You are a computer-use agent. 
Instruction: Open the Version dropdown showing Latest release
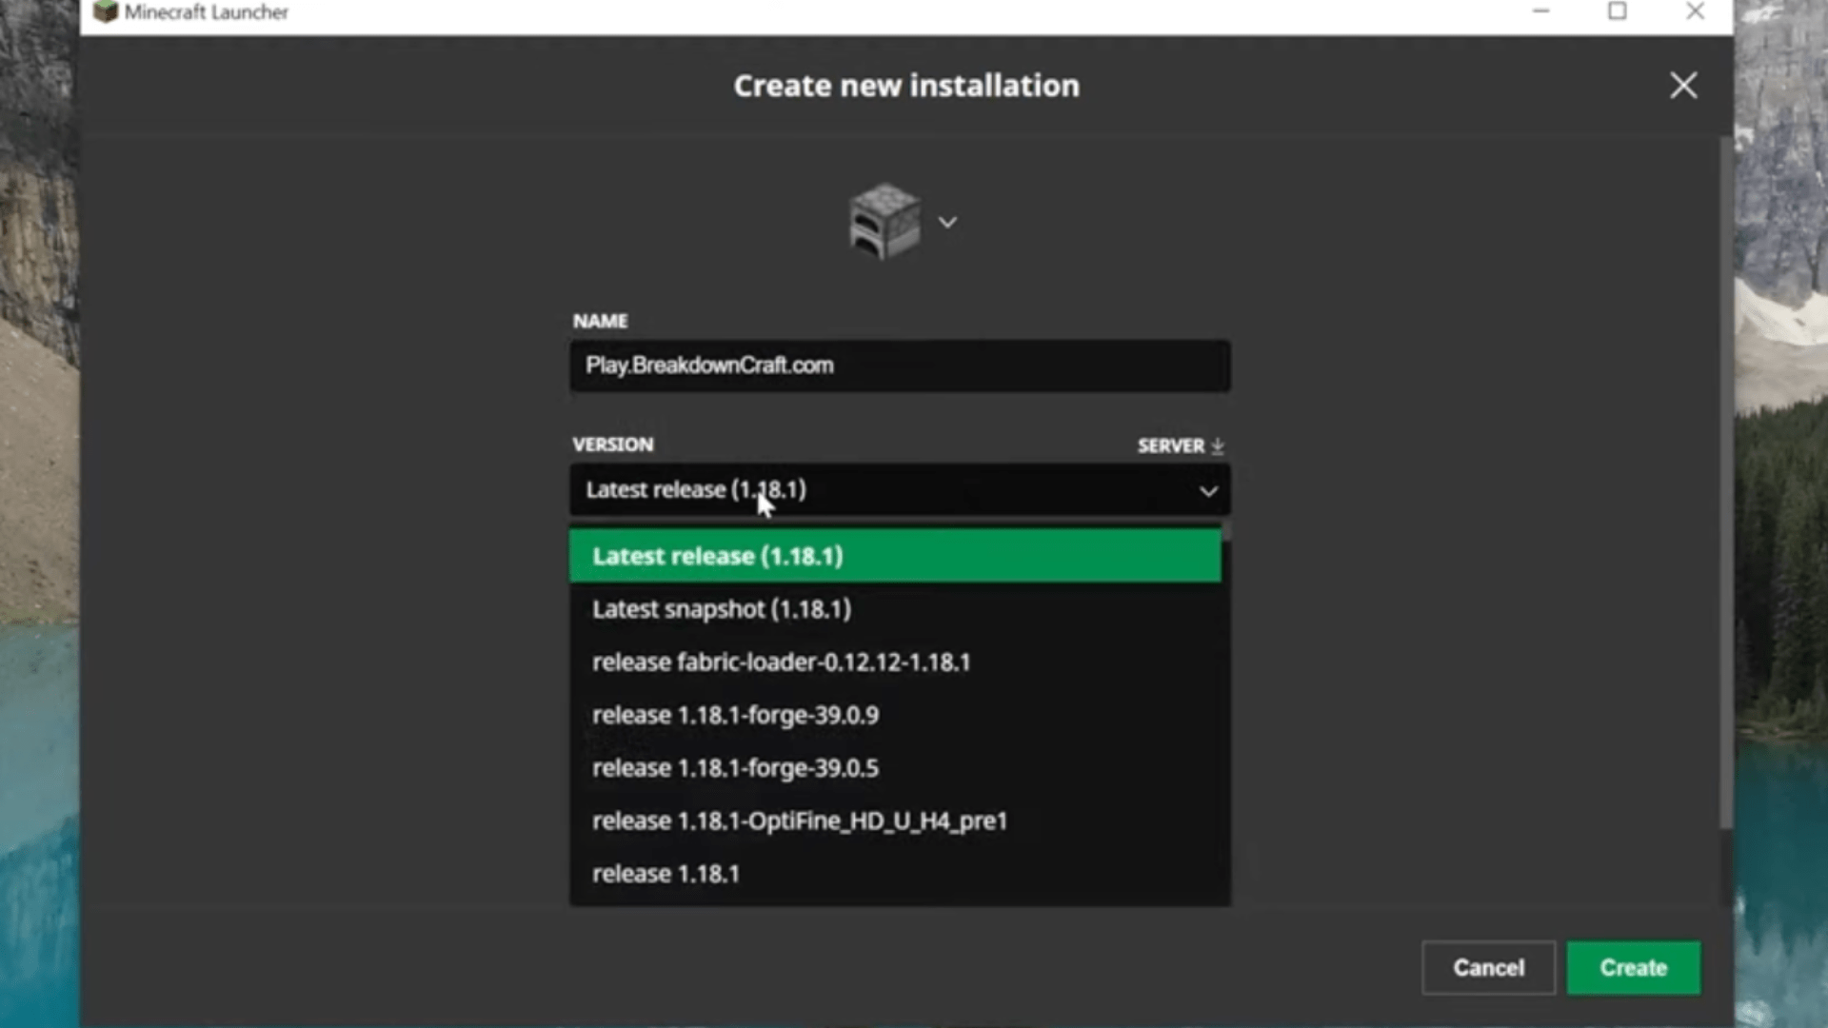pos(900,490)
